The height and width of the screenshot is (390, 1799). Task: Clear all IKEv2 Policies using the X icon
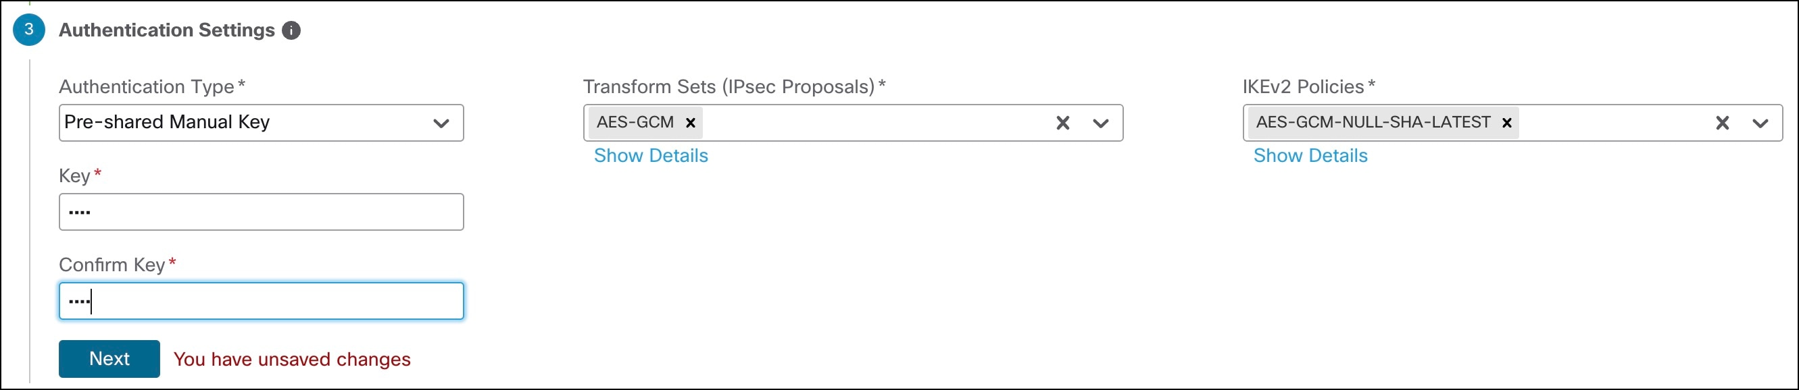(x=1722, y=123)
